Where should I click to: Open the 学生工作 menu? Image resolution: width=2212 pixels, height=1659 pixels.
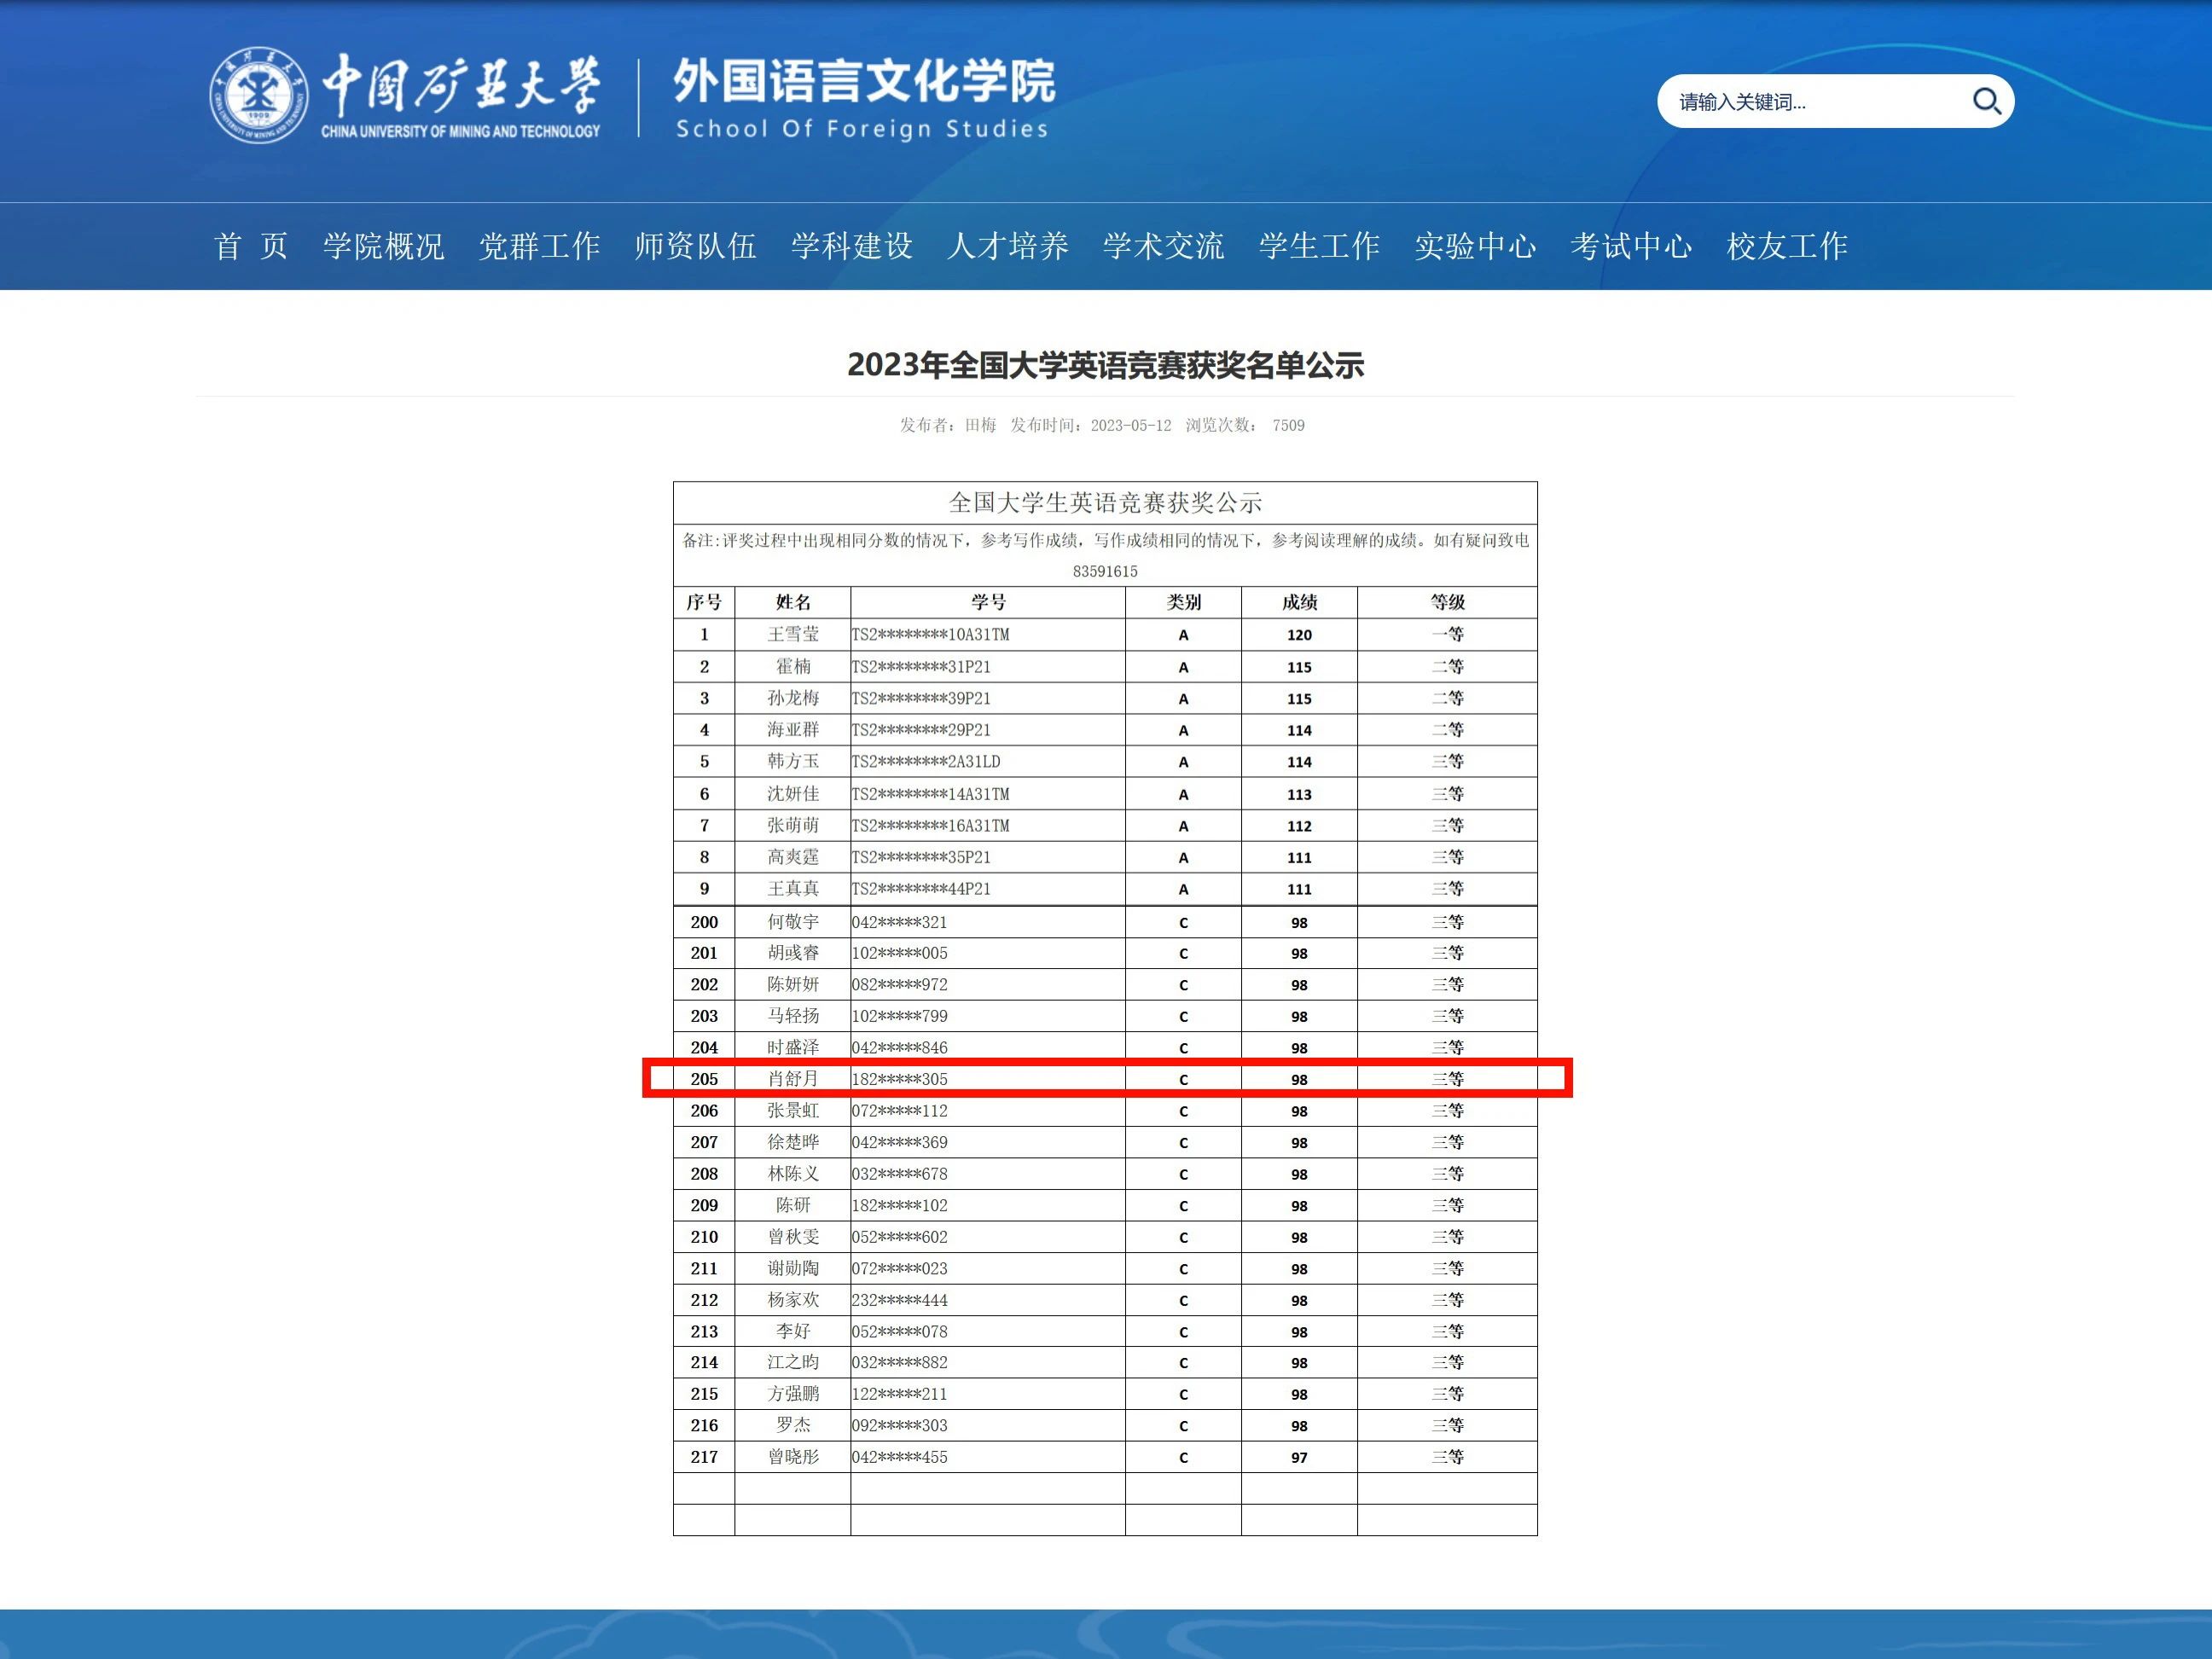(1319, 246)
